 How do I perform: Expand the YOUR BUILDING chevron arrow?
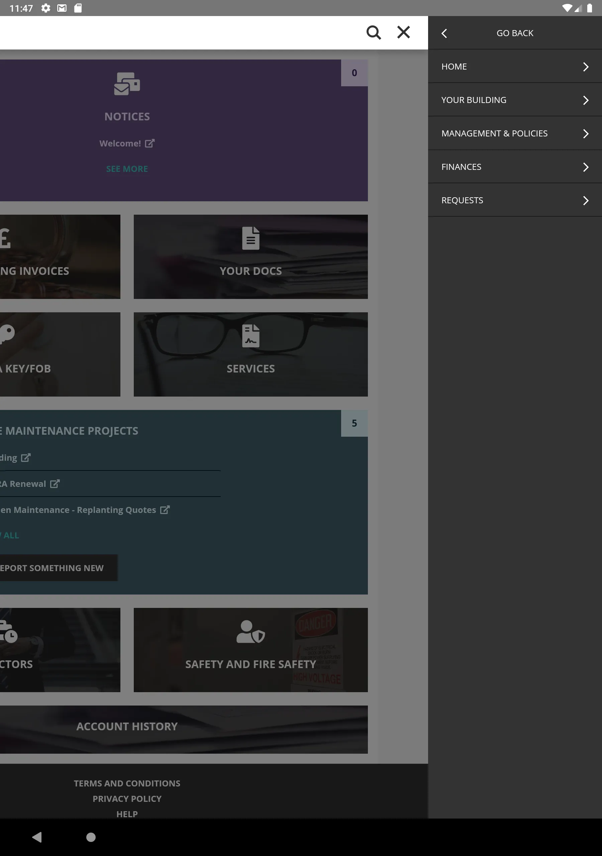point(586,100)
